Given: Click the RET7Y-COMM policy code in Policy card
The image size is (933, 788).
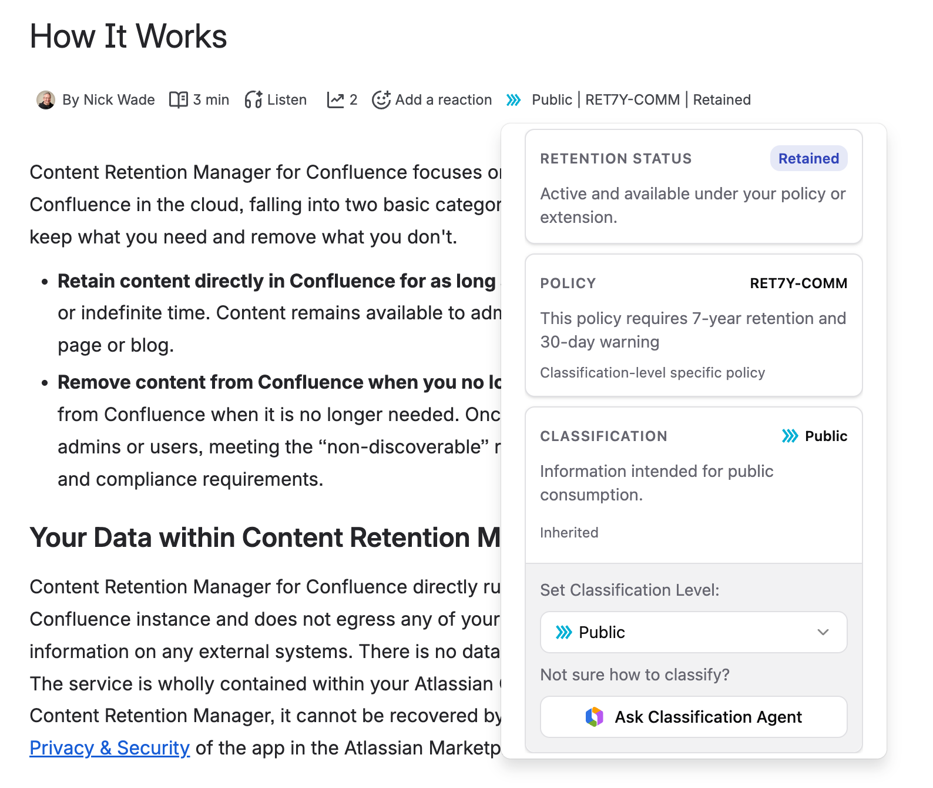Looking at the screenshot, I should pos(799,283).
